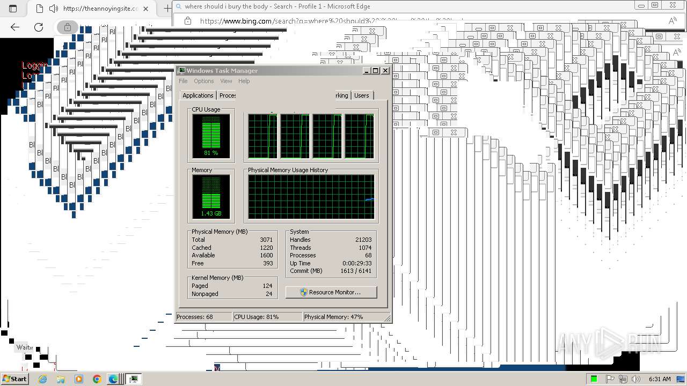Screen dimensions: 687x386
Task: Open Task Manager Help menu
Action: [x=244, y=81]
